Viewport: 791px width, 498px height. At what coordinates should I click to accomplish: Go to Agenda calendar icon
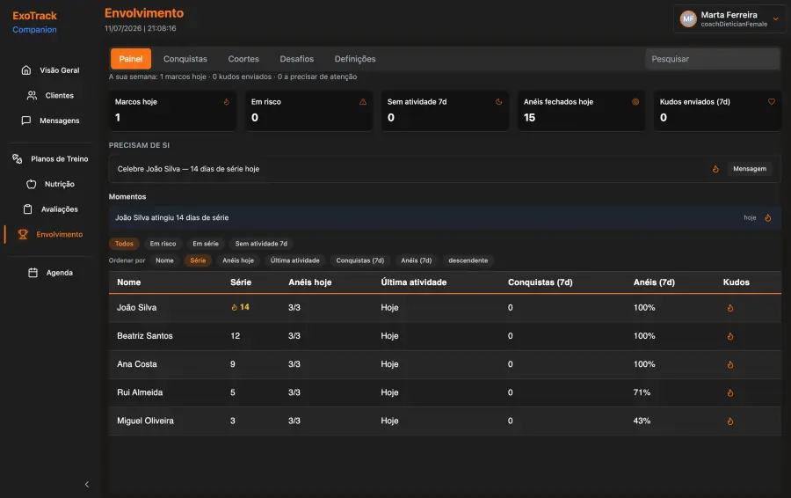[33, 273]
